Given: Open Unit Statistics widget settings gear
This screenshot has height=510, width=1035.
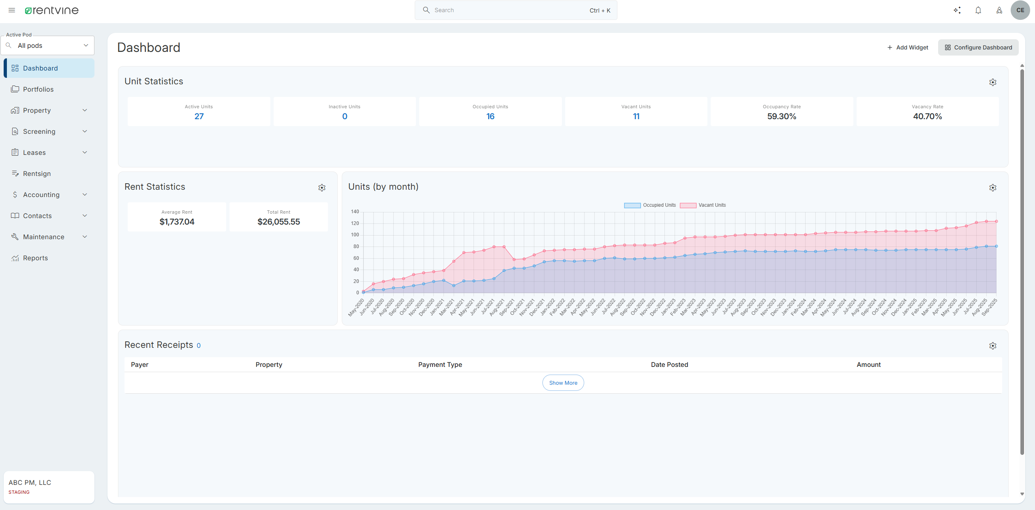Looking at the screenshot, I should coord(992,82).
